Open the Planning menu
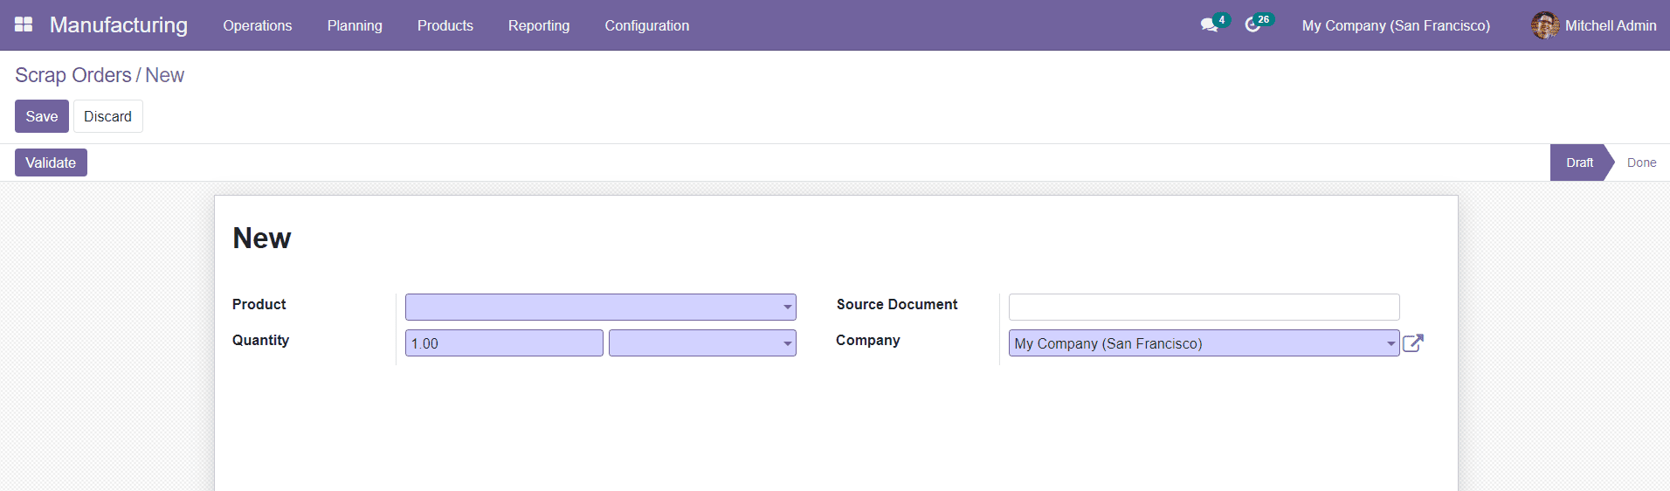Viewport: 1670px width, 491px height. click(x=355, y=25)
